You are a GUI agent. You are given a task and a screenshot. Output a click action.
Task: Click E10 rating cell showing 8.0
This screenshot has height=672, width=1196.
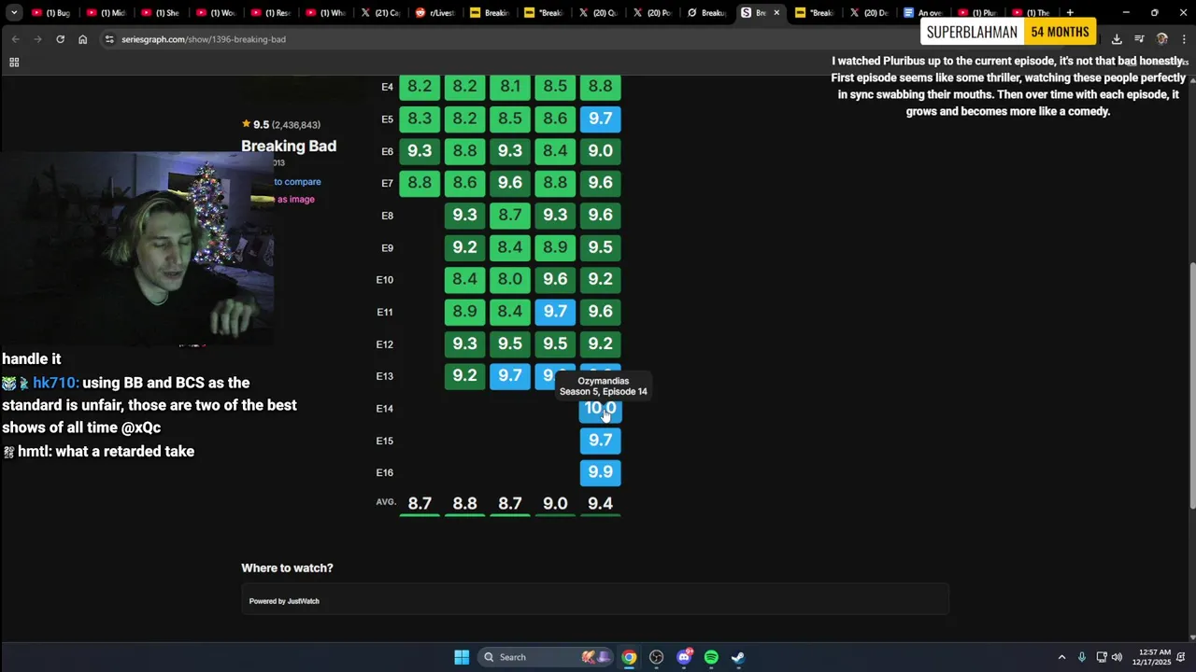tap(510, 279)
